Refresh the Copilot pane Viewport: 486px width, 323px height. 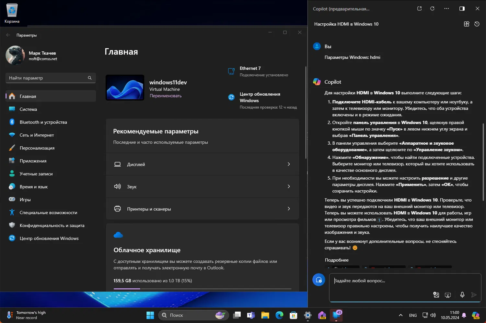[432, 9]
